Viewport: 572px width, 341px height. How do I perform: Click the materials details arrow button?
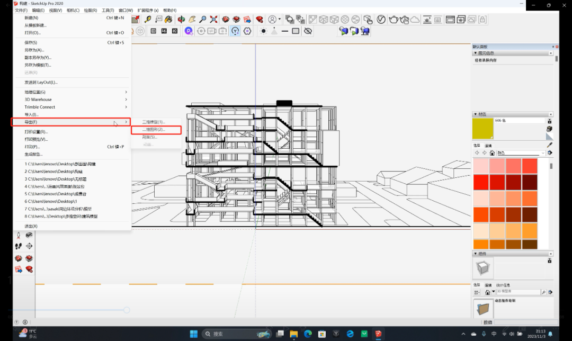tap(550, 153)
